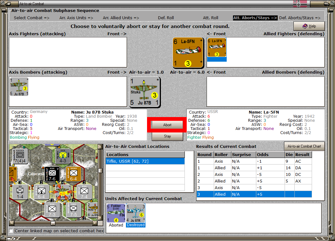Click the 7-3 unit counter on the map

coord(52,210)
